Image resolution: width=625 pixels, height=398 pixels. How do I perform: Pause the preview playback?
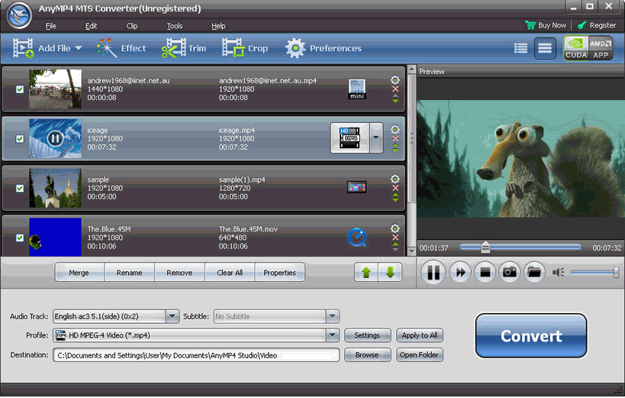tap(433, 273)
